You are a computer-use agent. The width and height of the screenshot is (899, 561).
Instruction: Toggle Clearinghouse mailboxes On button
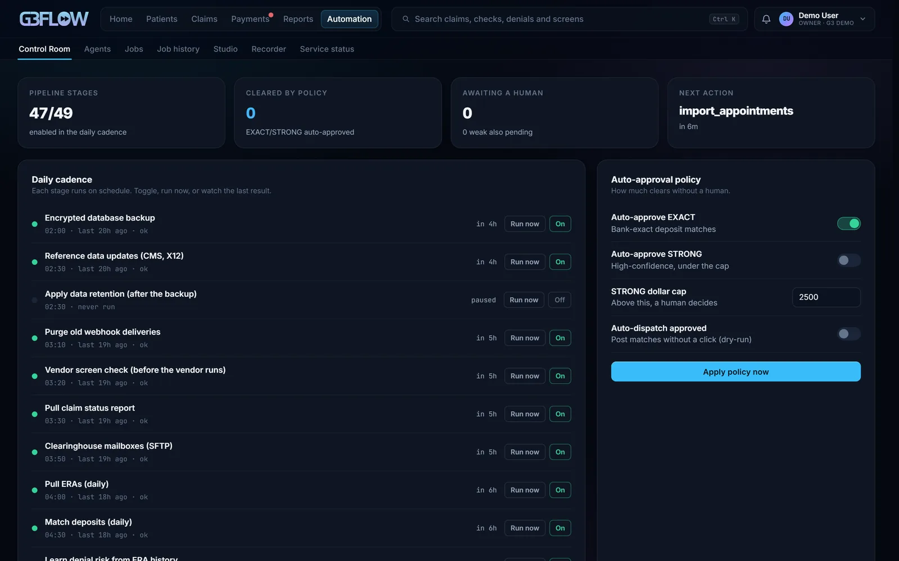coord(560,452)
